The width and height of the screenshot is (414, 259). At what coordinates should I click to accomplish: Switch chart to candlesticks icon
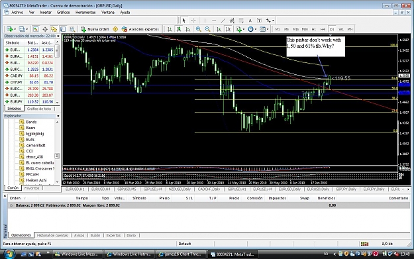pos(179,29)
